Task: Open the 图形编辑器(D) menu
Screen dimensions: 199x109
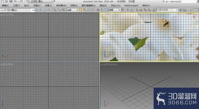Action: tap(89, 5)
